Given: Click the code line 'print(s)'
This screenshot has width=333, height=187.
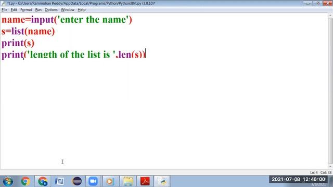Looking at the screenshot, I should point(18,43).
